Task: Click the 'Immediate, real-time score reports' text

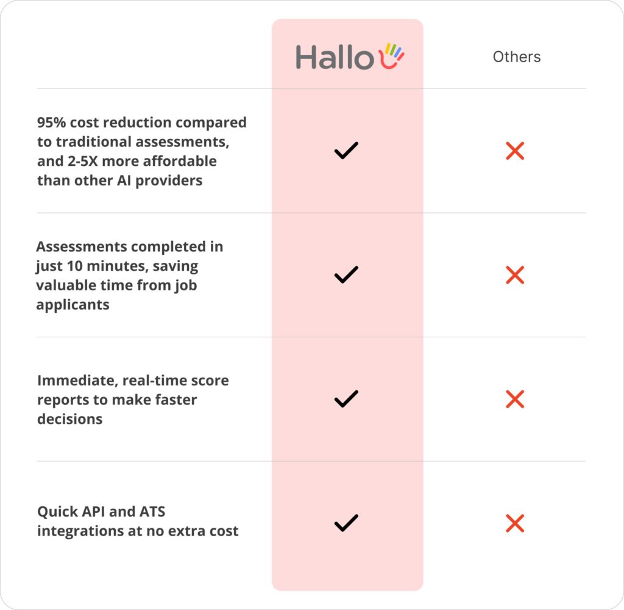Action: (x=133, y=390)
